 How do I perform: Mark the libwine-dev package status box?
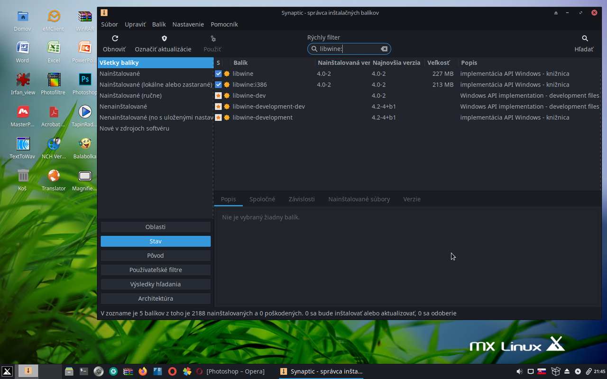pyautogui.click(x=218, y=96)
